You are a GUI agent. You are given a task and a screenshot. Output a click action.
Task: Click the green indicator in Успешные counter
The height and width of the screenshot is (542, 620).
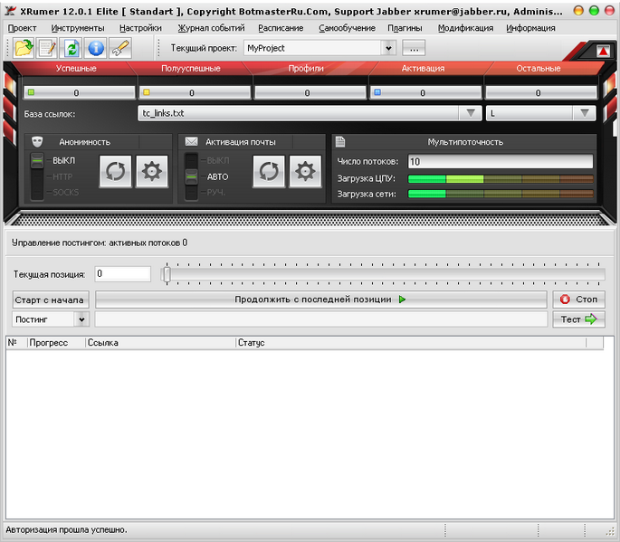coord(32,92)
